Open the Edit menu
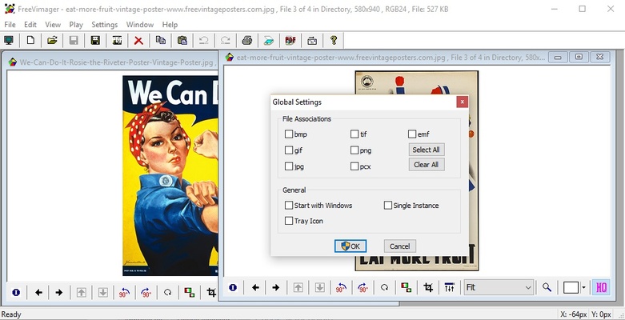Image resolution: width=625 pixels, height=320 pixels. click(30, 25)
